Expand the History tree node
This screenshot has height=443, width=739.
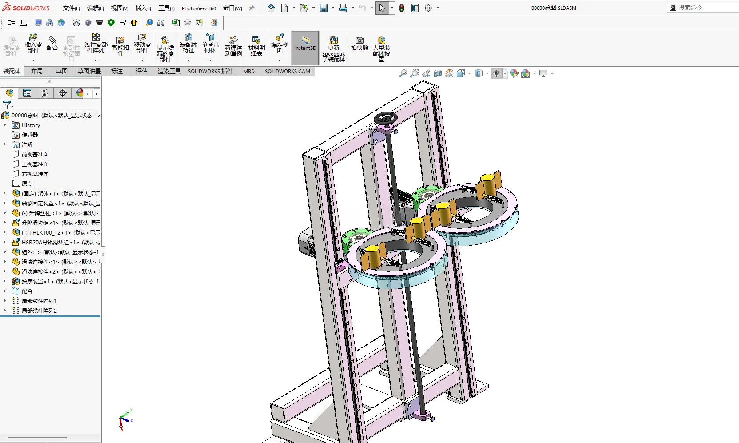(5, 125)
